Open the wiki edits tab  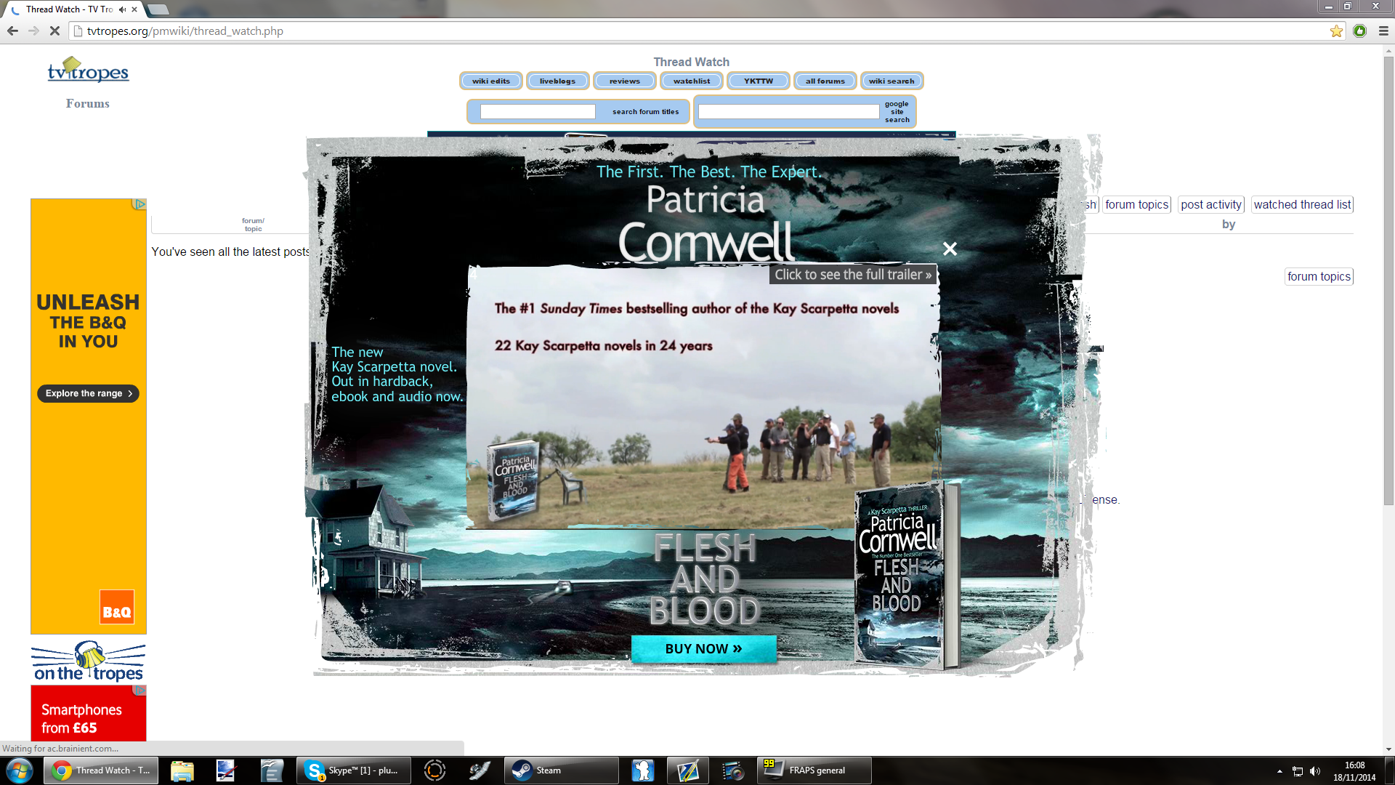pyautogui.click(x=491, y=81)
